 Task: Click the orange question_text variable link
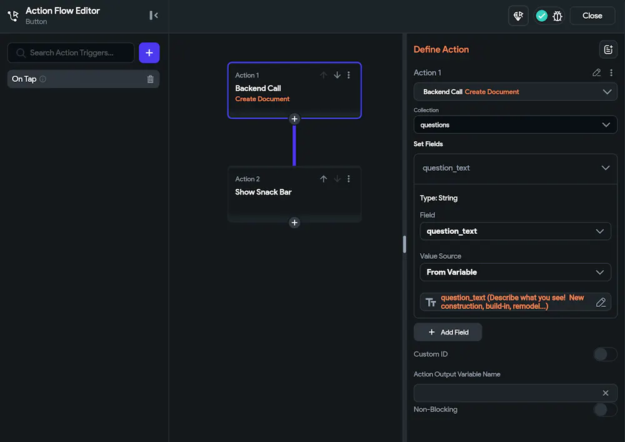[512, 302]
